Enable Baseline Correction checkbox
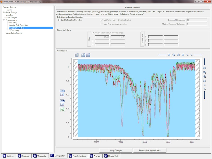The height and width of the screenshot is (159, 212). pyautogui.click(x=59, y=20)
